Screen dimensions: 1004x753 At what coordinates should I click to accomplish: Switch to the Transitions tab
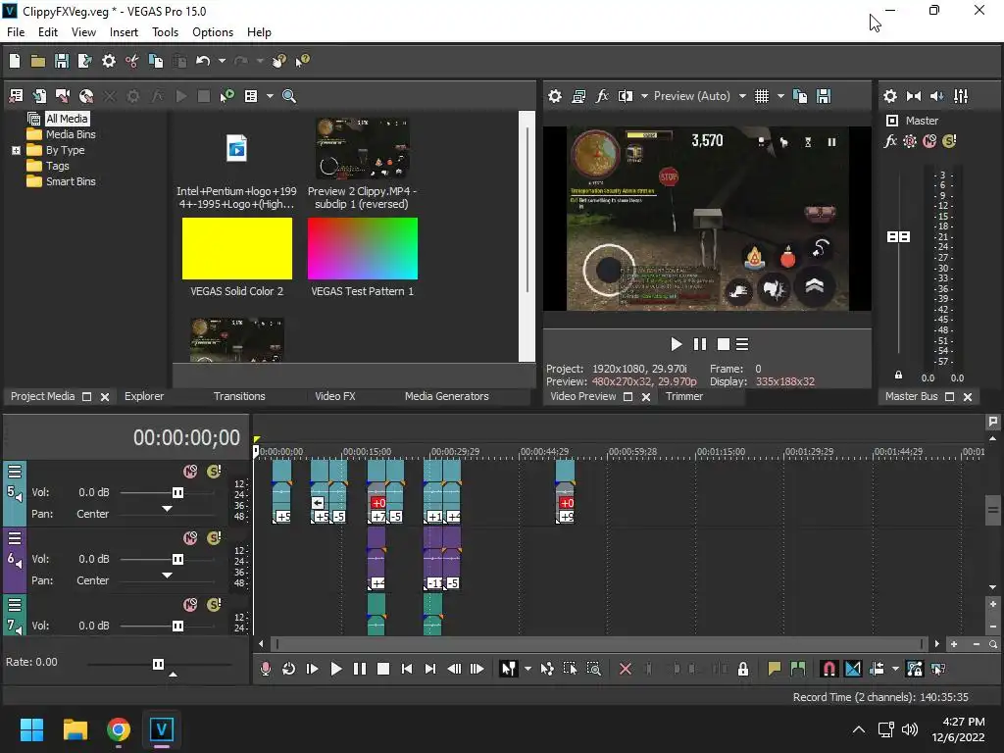[x=239, y=396]
